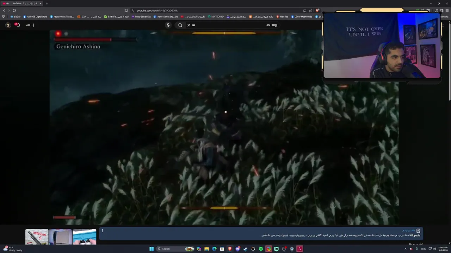Open a new browser tab
This screenshot has width=451, height=253.
pyautogui.click(x=47, y=4)
